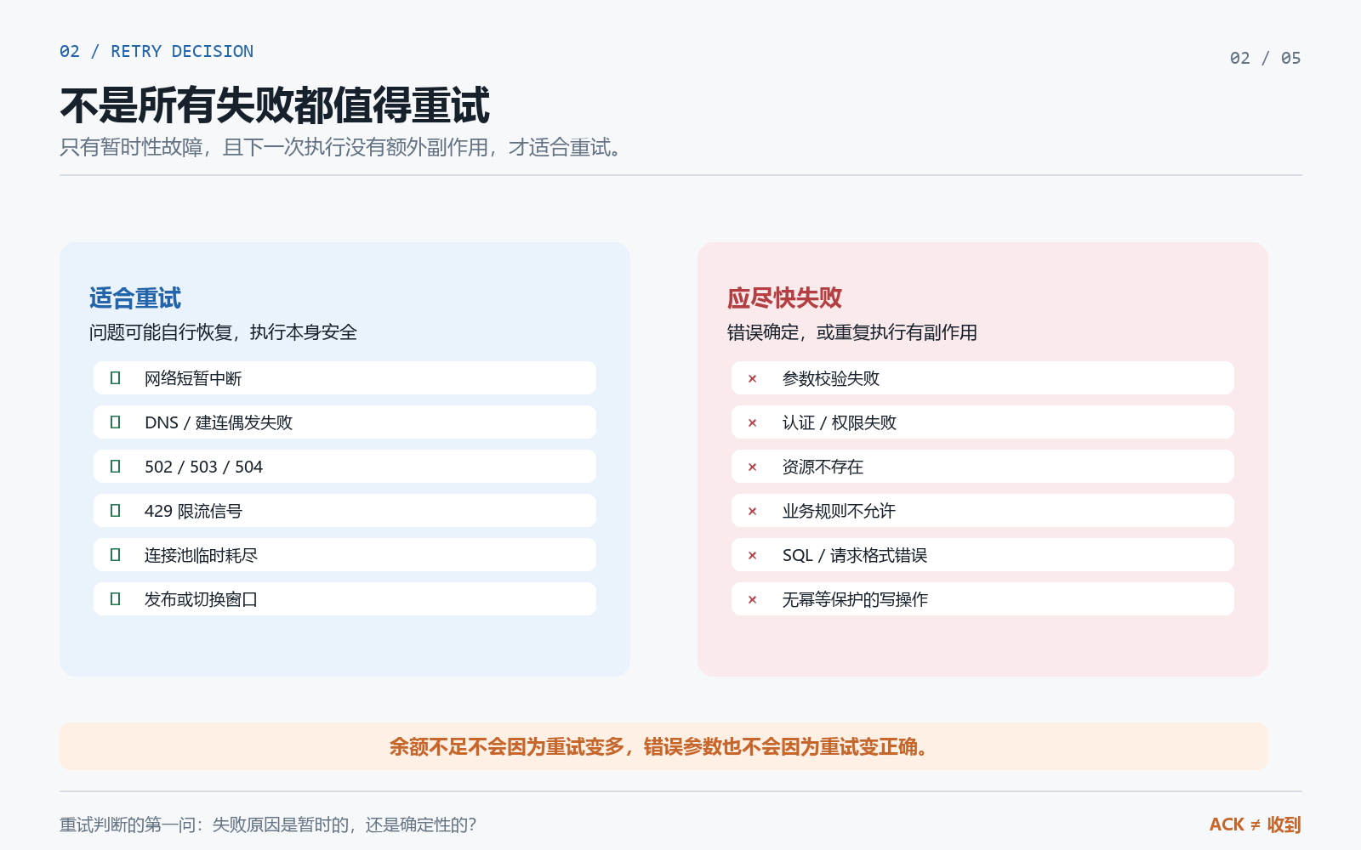Select the text 429 限流信号
Screen dimensions: 1361x850
[193, 511]
